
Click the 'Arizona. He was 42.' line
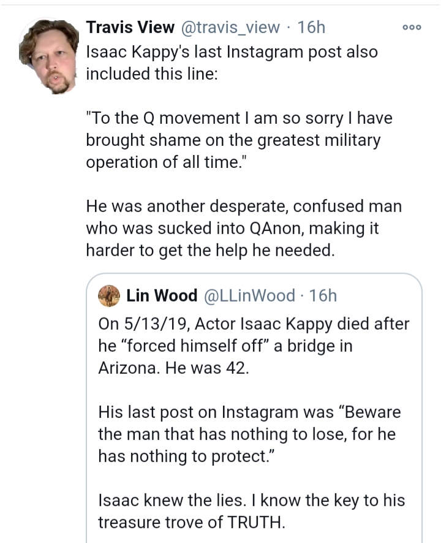click(174, 368)
